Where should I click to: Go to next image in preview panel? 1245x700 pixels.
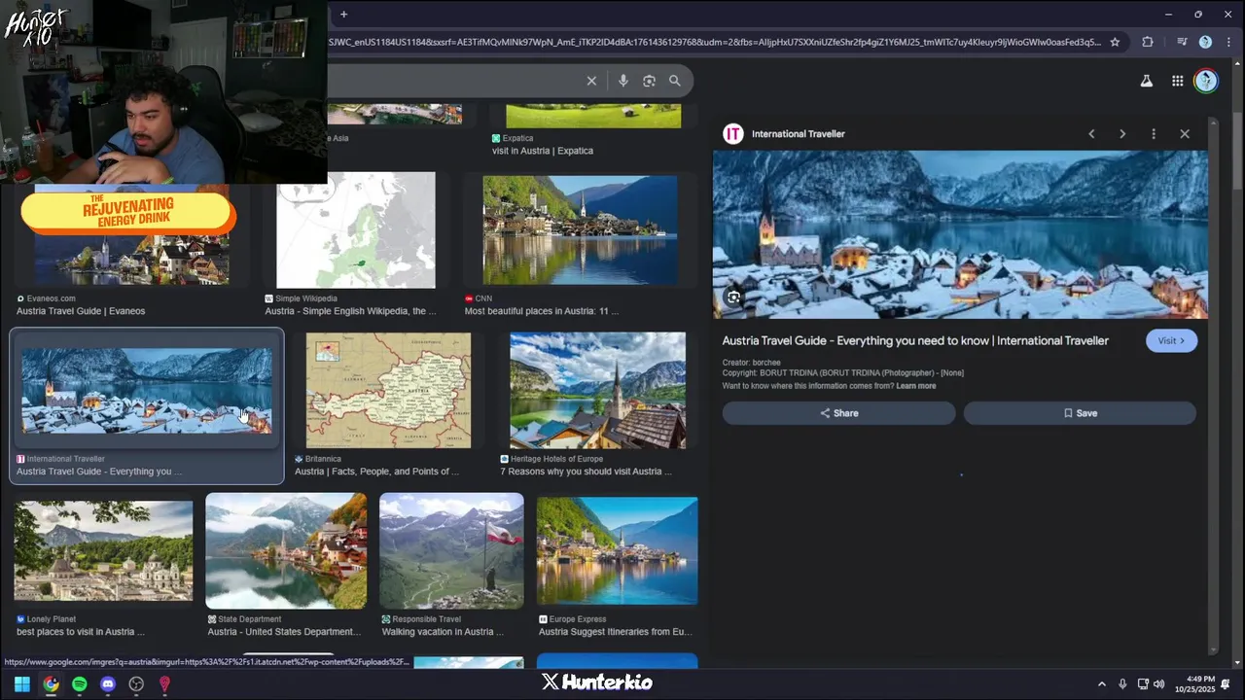pos(1122,134)
